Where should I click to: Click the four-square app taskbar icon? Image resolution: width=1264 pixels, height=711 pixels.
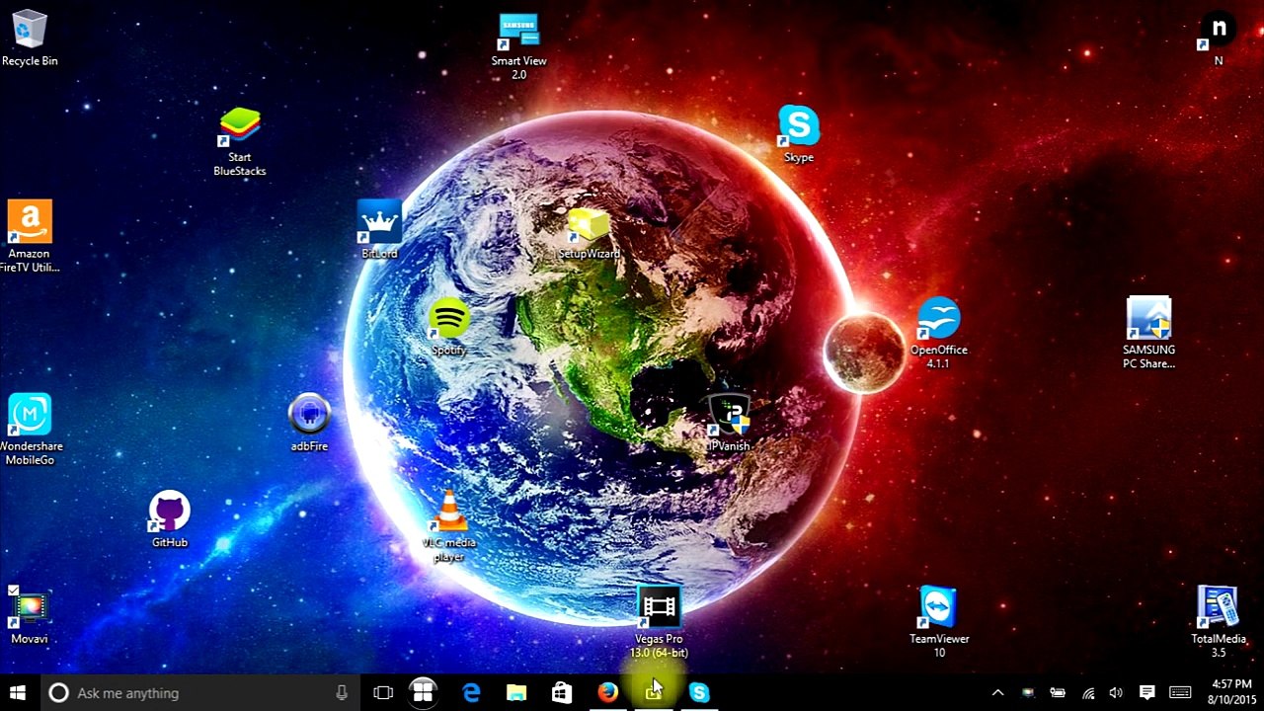[423, 693]
